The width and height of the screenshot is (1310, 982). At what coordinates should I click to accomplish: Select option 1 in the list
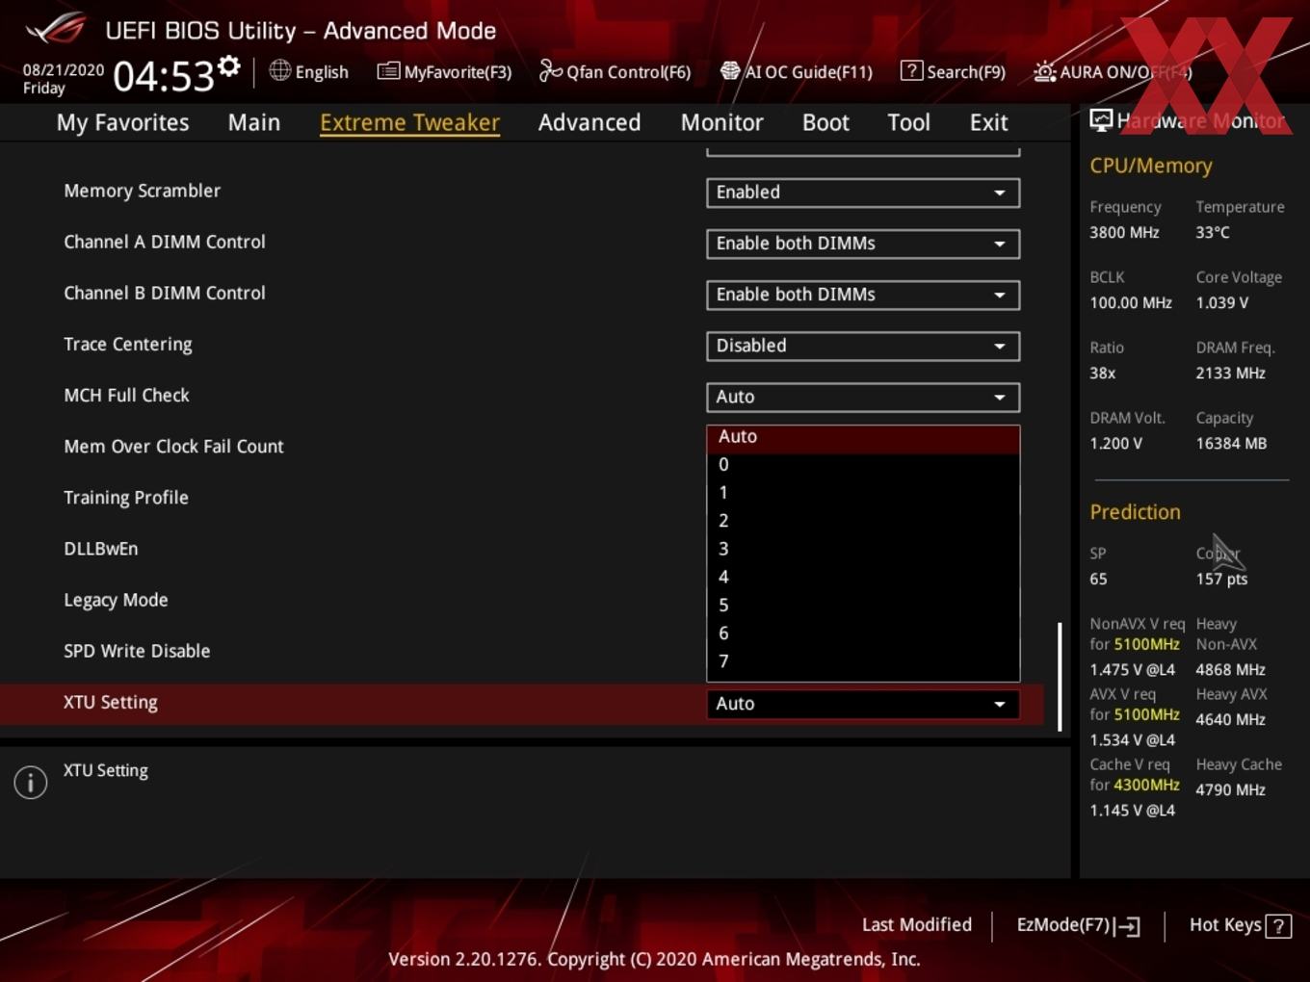coord(863,493)
